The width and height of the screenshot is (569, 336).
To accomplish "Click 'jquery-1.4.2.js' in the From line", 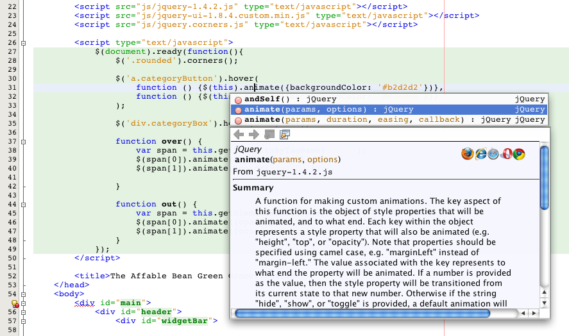I will (294, 172).
